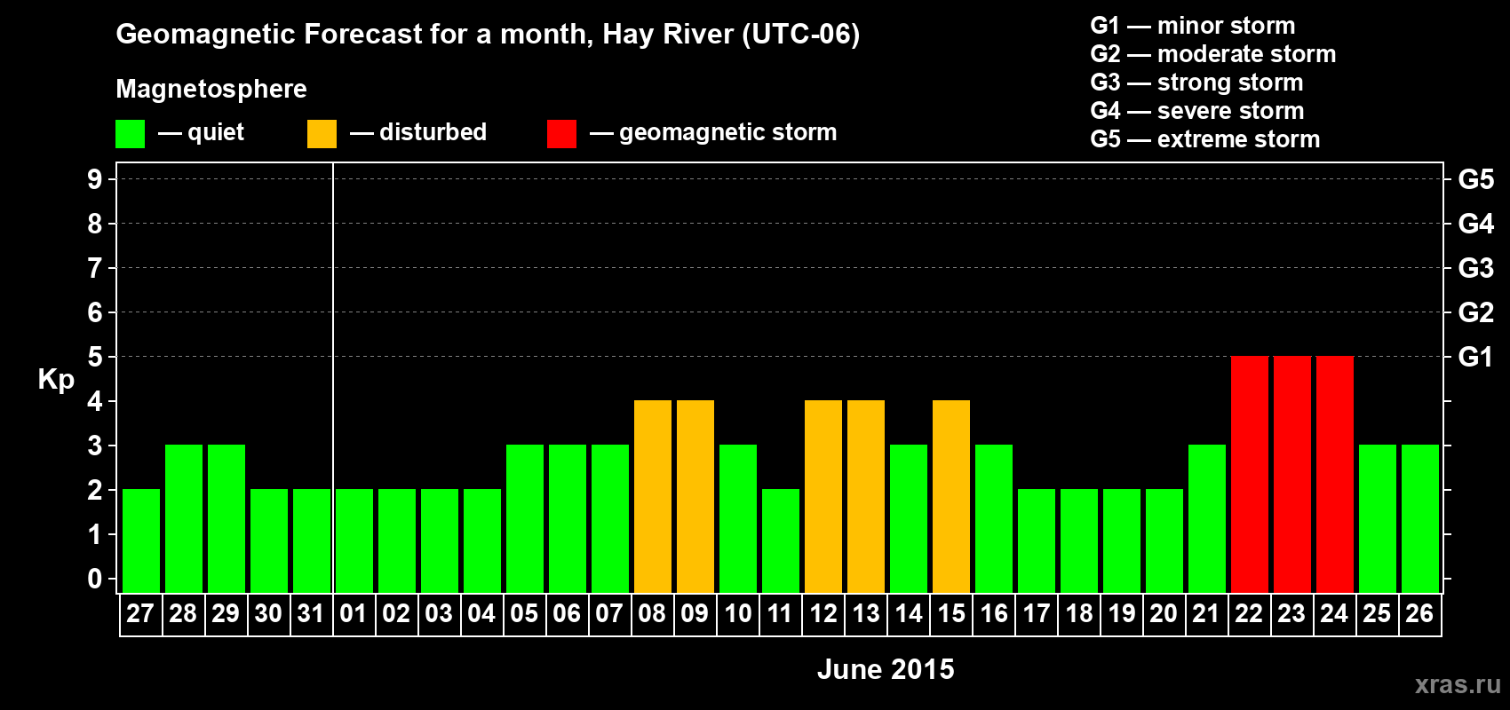Click the Kp value 7 on the left axis
This screenshot has width=1510, height=710.
coord(95,268)
